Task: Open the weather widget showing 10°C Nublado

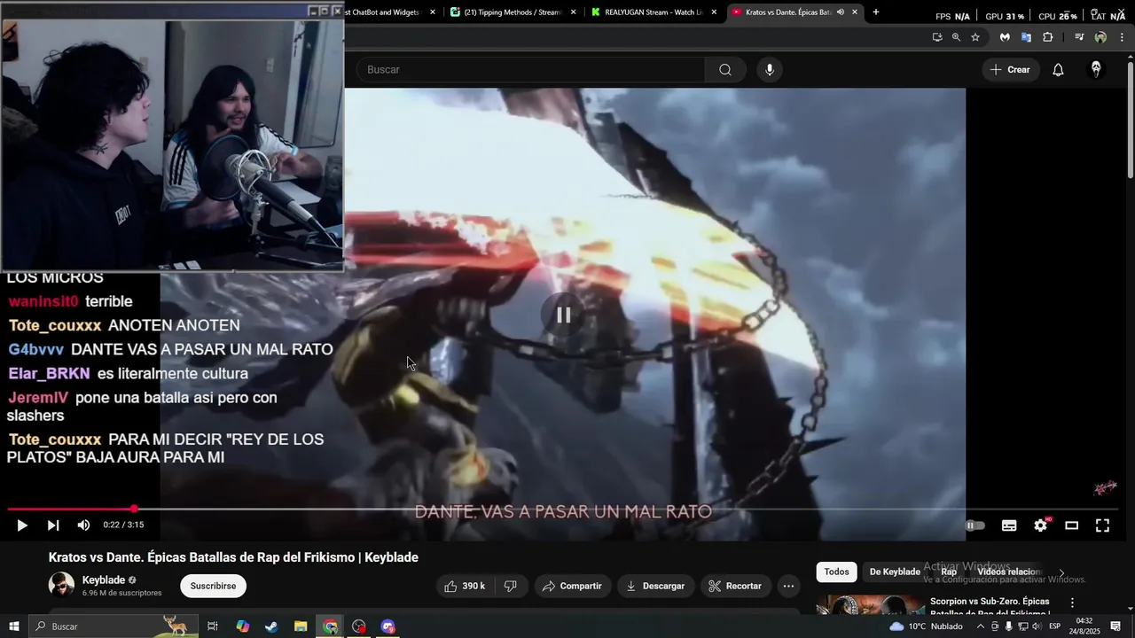Action: (x=926, y=626)
